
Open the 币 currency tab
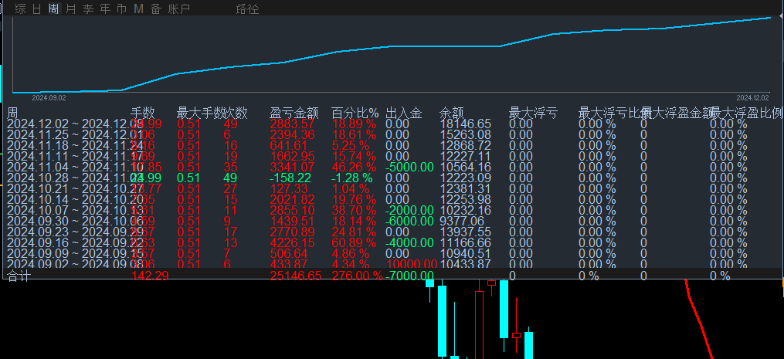[121, 8]
